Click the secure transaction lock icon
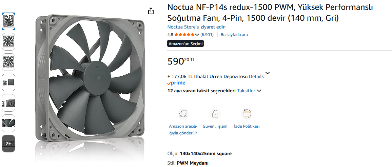Image resolution: width=392 pixels, height=167 pixels. point(215,114)
